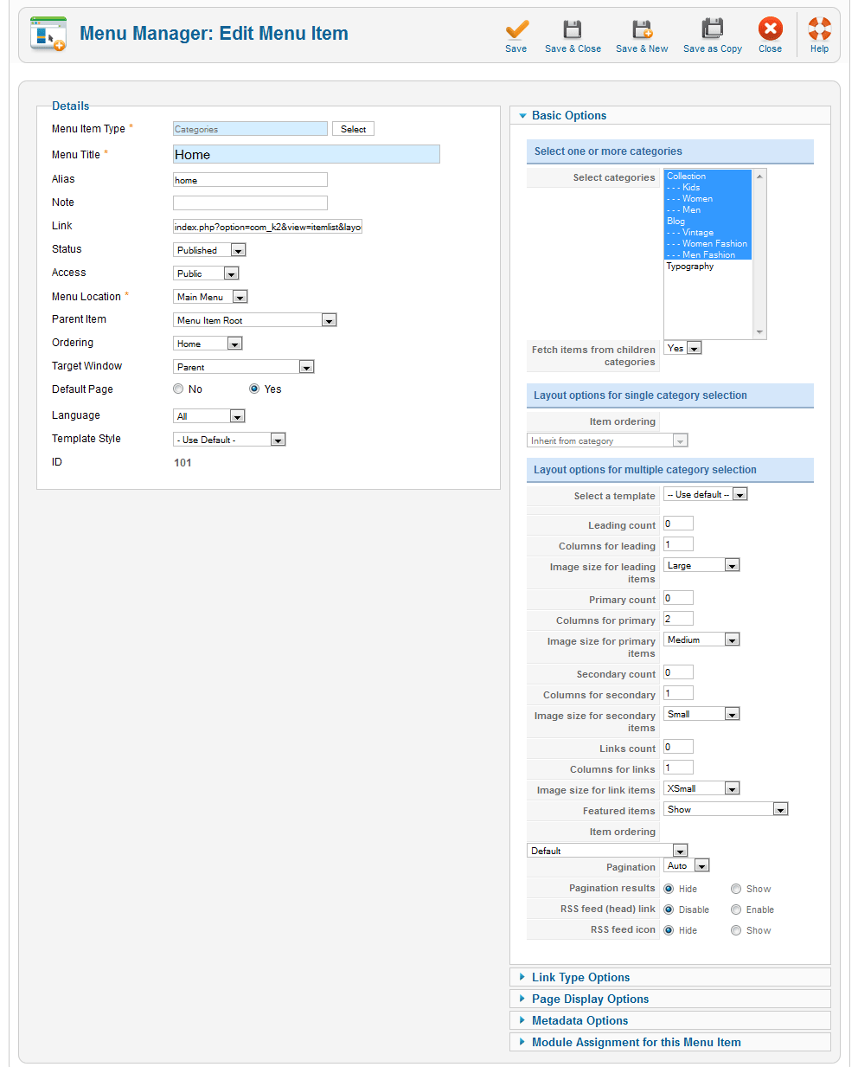Screen dimensions: 858x1067
Task: Select Men Fashion category in list
Action: (708, 255)
